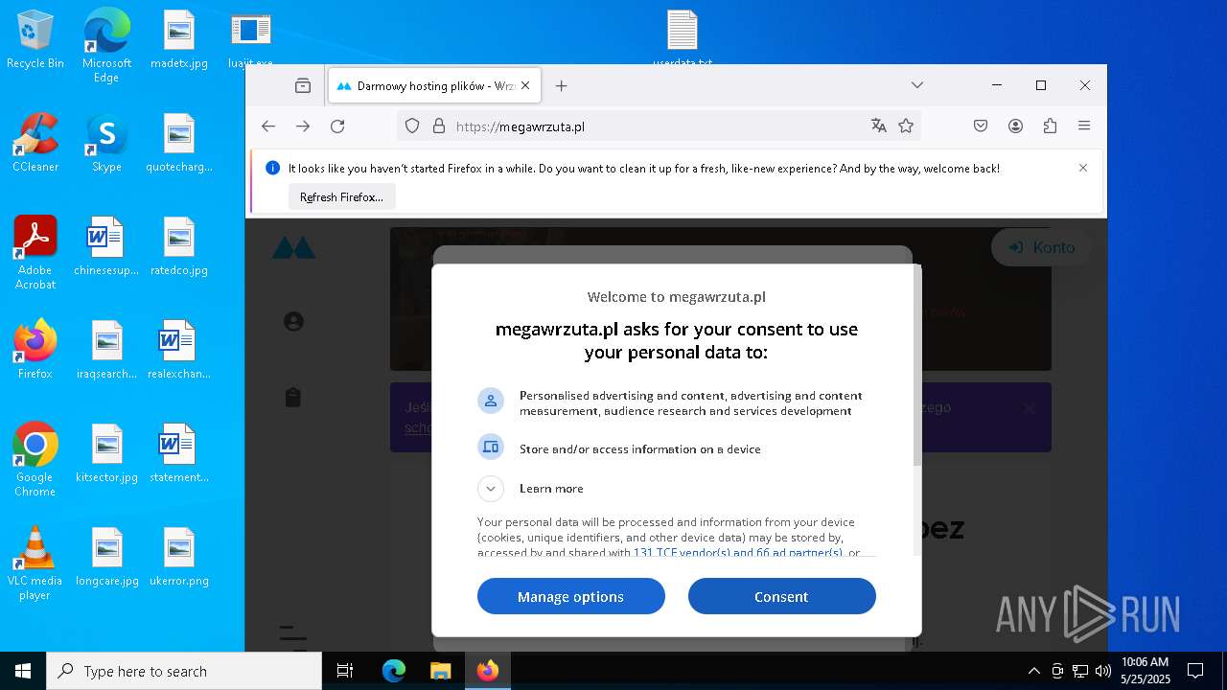Open Edge from the taskbar

click(x=394, y=671)
